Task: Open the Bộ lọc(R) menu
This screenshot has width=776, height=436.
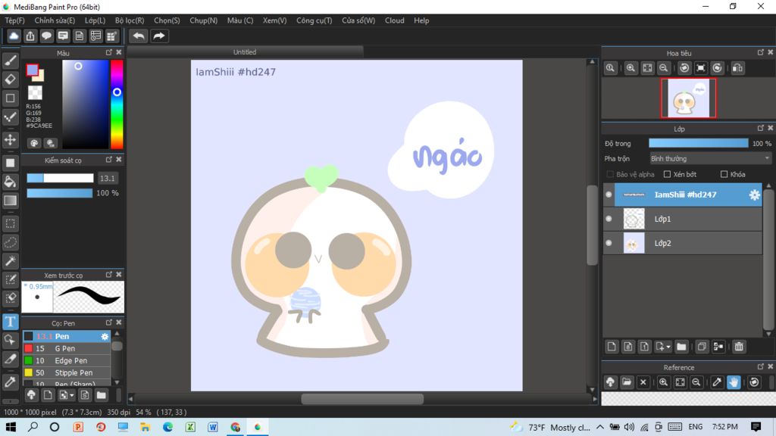Action: point(130,20)
